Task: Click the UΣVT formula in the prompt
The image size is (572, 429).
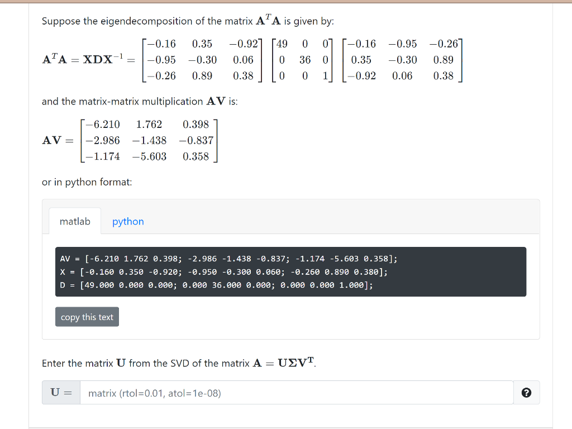Action: pos(295,363)
